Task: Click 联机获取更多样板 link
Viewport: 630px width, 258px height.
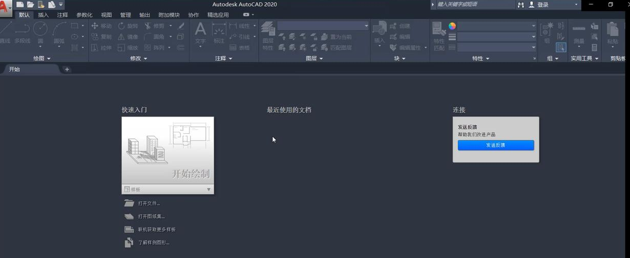Action: tap(150, 229)
